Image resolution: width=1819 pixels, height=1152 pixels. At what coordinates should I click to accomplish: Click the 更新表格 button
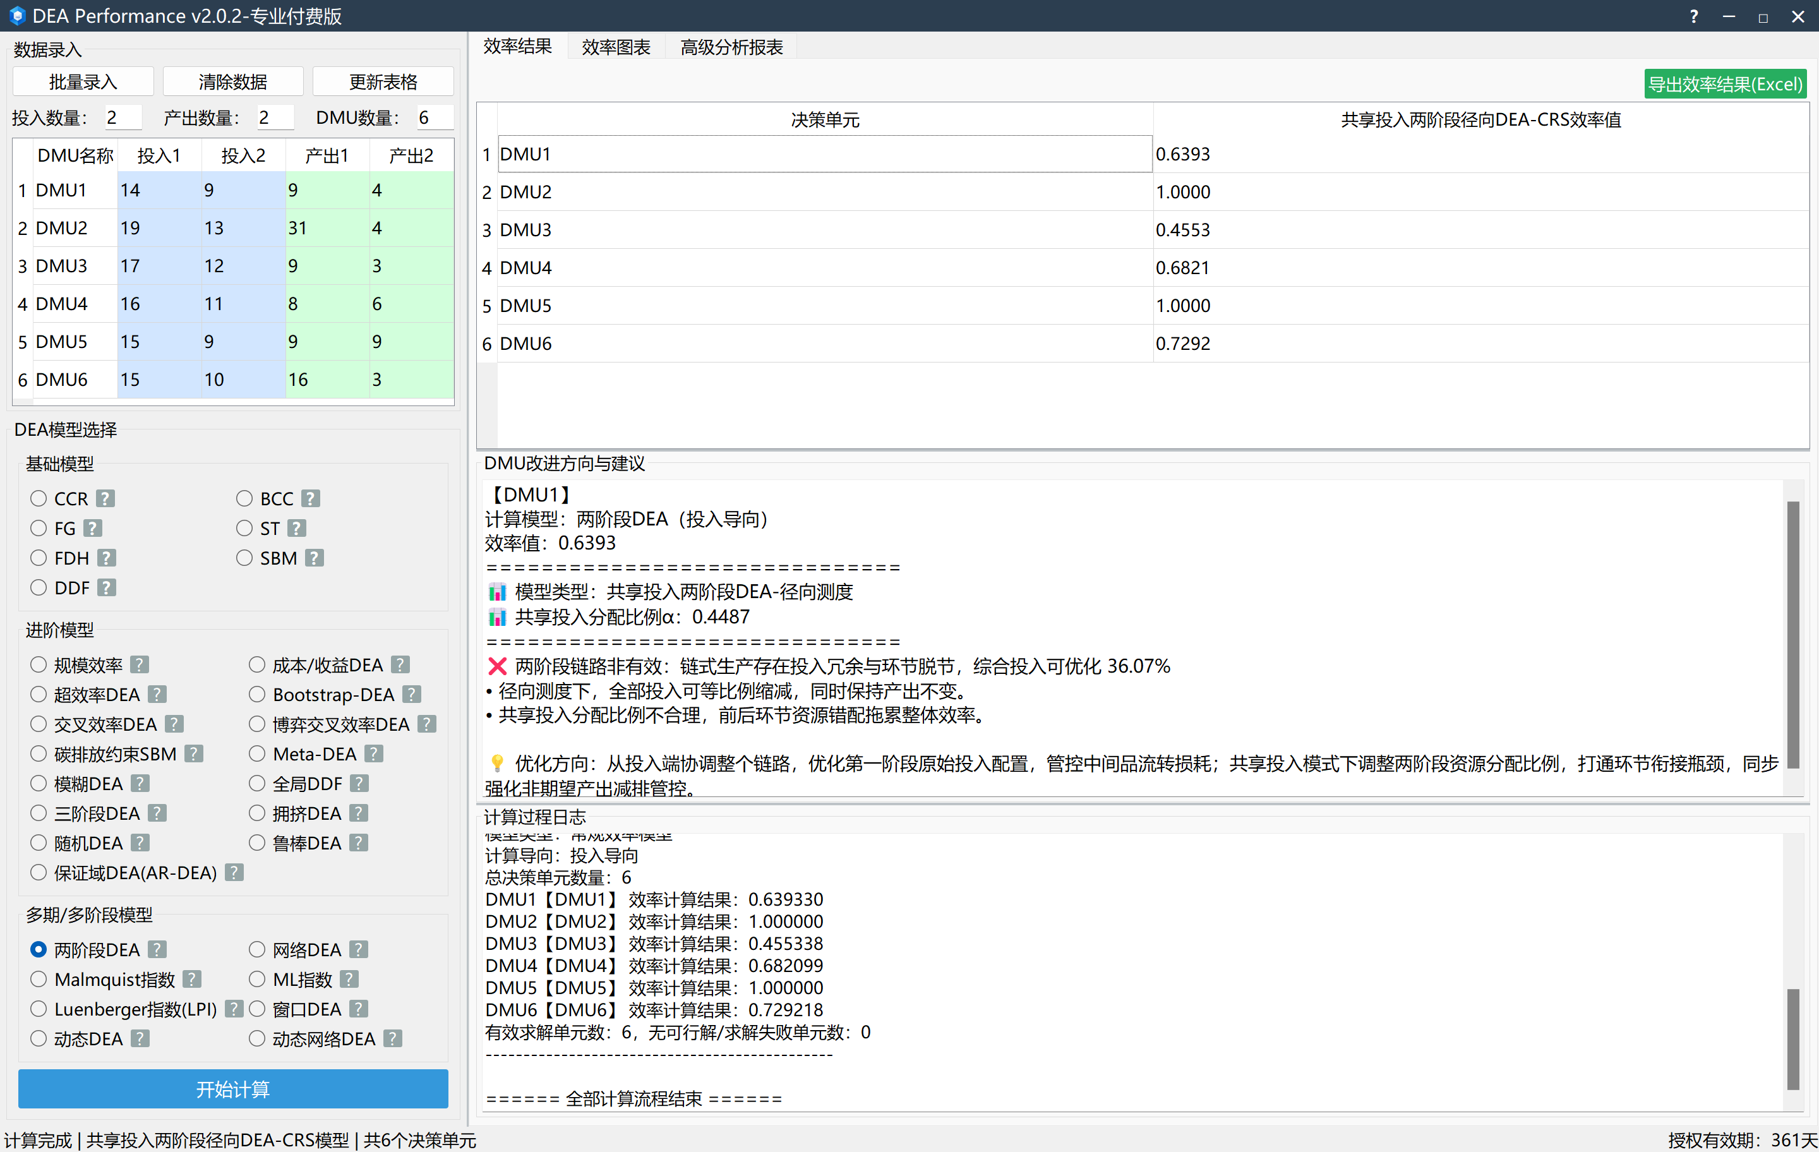[x=383, y=81]
